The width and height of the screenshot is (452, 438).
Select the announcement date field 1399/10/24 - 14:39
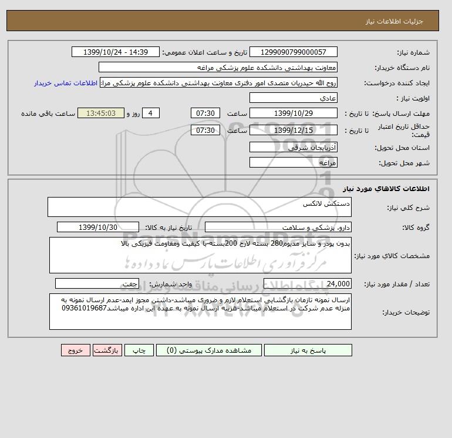[115, 52]
